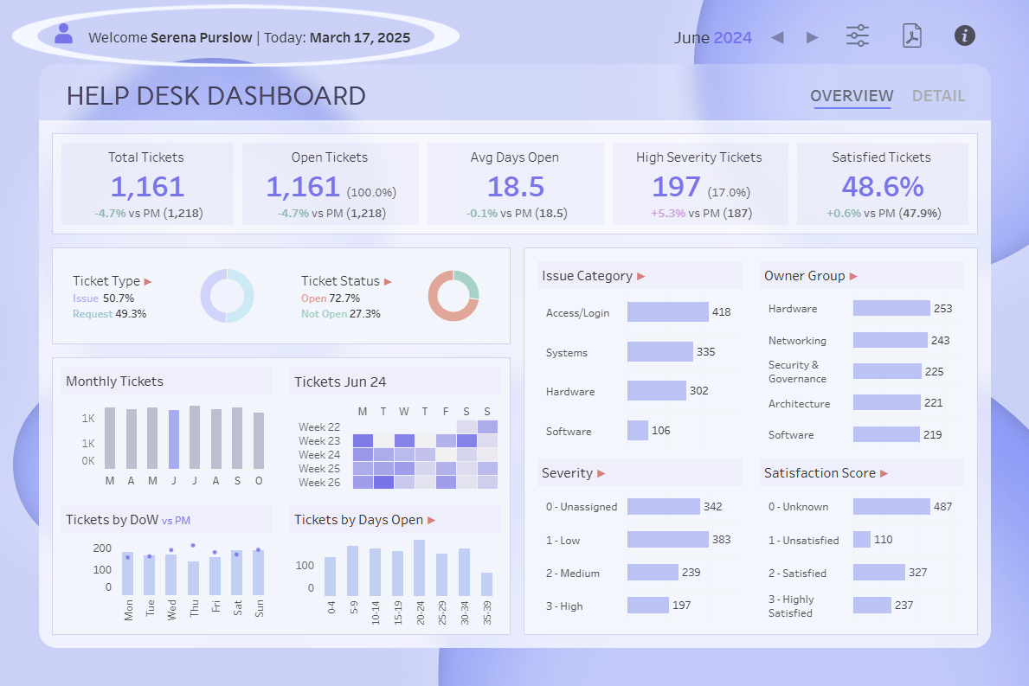Select the Security & Governance bar 225
This screenshot has height=686, width=1029.
click(887, 371)
